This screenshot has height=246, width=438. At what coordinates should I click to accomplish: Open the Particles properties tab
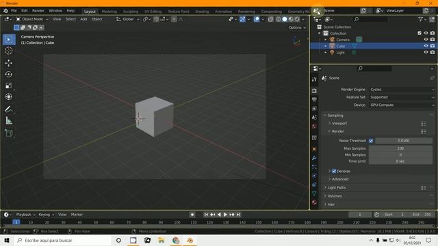314,167
